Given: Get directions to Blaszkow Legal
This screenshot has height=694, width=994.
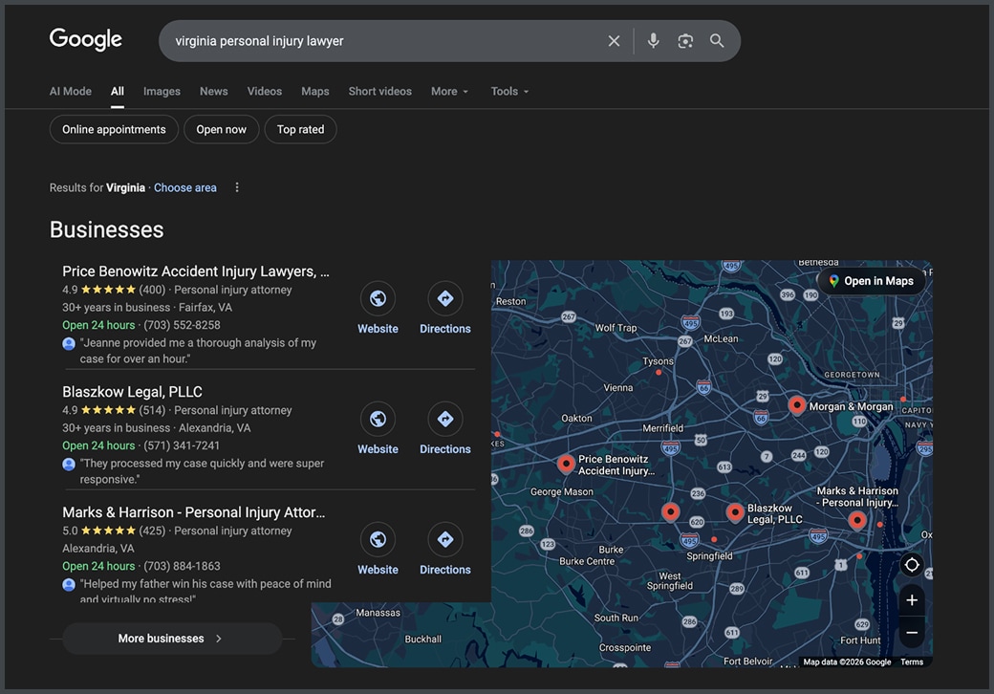Looking at the screenshot, I should pos(444,420).
